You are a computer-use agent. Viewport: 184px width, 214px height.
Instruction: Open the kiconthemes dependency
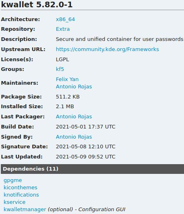click(x=21, y=188)
